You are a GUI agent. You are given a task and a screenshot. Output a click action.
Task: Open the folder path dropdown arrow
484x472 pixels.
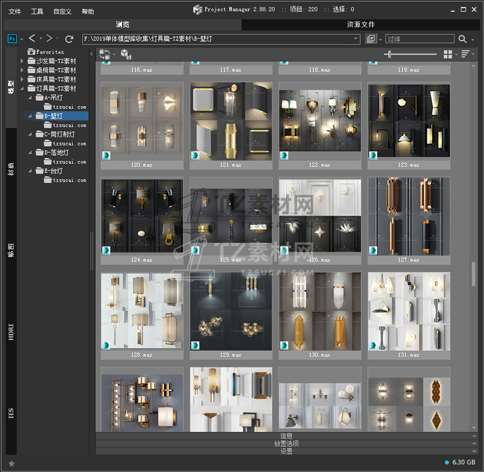point(356,39)
